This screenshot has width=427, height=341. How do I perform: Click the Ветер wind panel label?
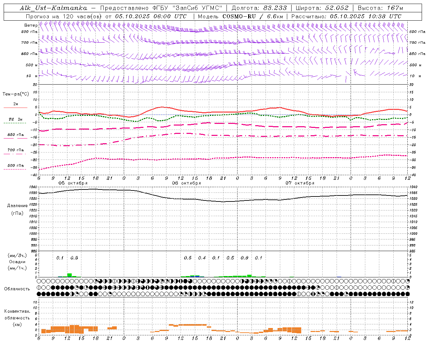point(31,25)
